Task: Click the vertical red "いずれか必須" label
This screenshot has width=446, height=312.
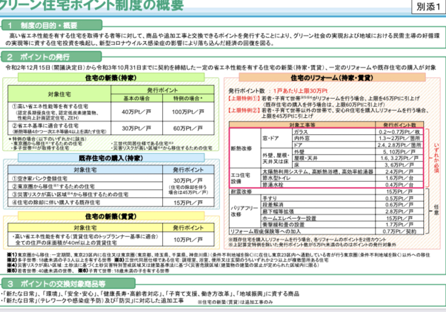Action: (436, 158)
